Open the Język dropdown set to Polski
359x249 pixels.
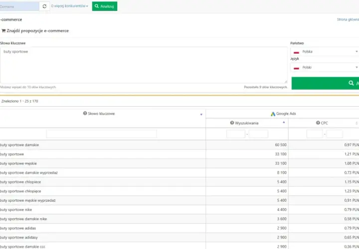[325, 67]
